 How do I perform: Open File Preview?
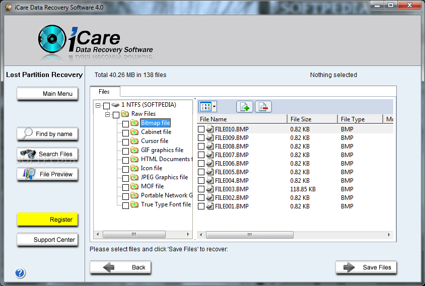coord(47,174)
